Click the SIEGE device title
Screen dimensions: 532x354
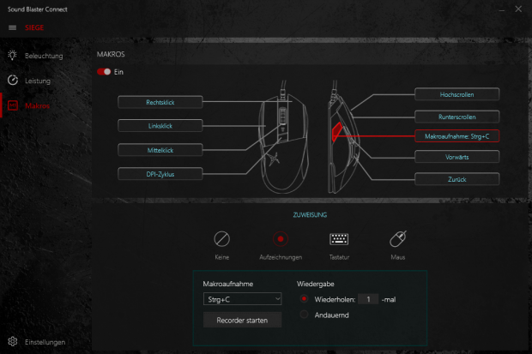[x=34, y=27]
